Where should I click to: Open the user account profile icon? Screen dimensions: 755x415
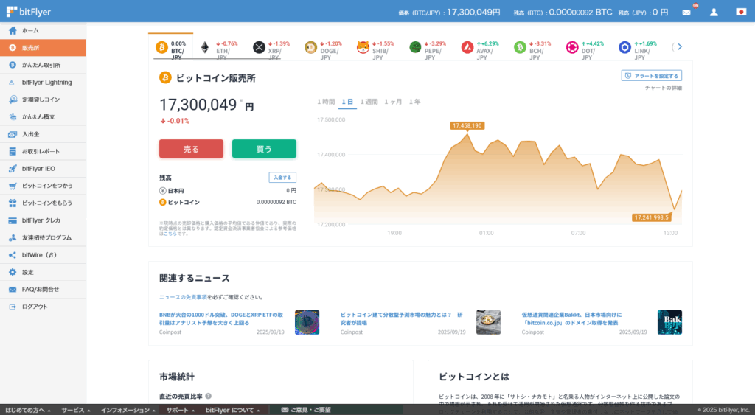click(x=714, y=13)
